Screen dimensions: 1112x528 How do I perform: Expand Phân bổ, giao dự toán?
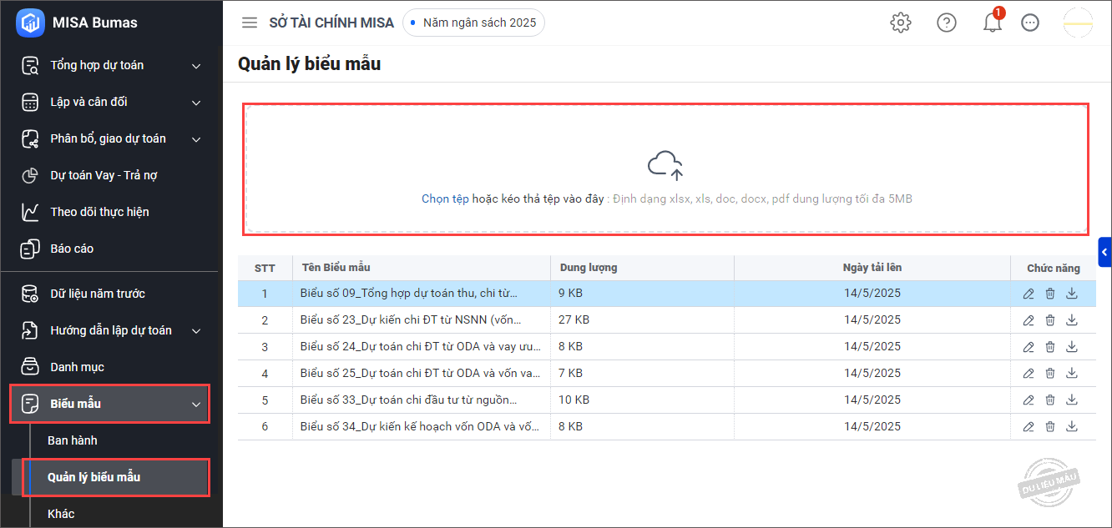196,139
